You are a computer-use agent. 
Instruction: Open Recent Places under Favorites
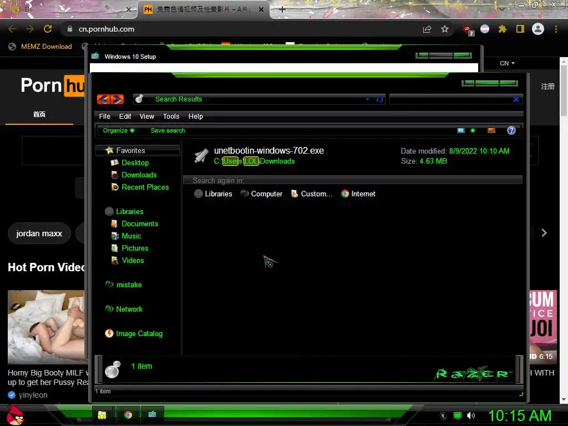140,187
